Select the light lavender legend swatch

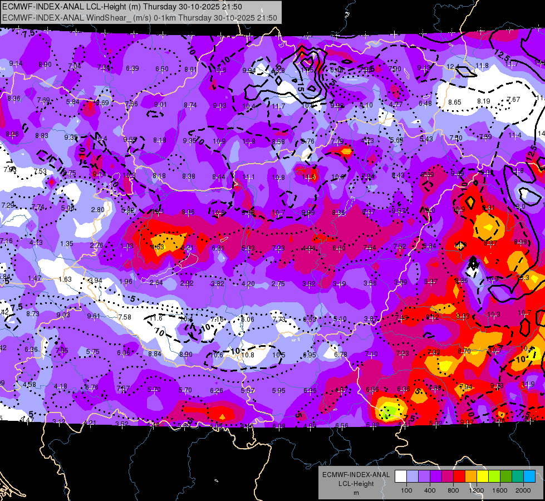pos(412,477)
